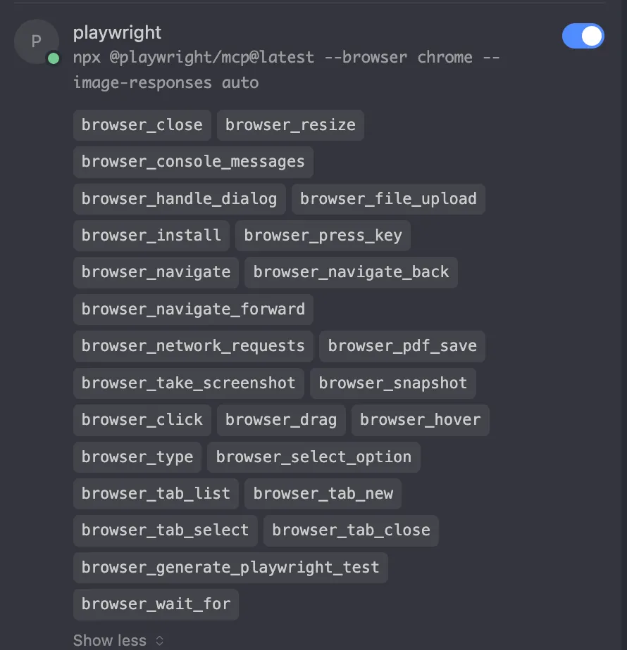Choose the browser_snapshot tool chip
The height and width of the screenshot is (650, 627).
tap(393, 383)
